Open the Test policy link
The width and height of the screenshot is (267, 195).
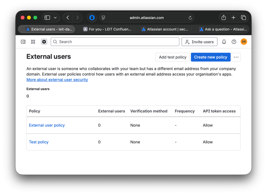tap(38, 142)
